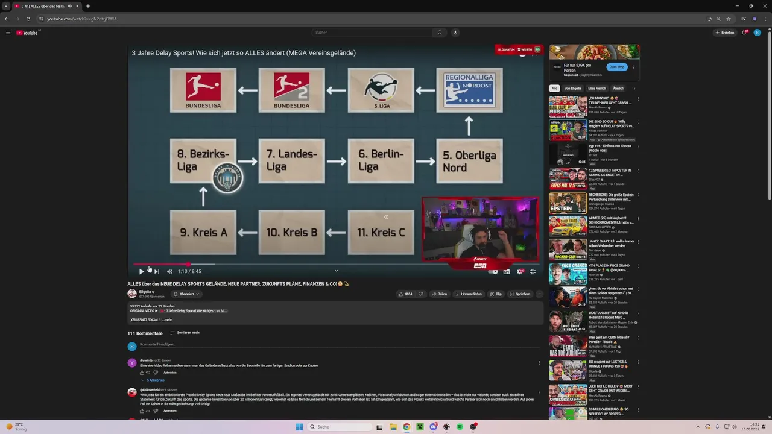
Task: Skip to the next video
Action: [x=157, y=272]
